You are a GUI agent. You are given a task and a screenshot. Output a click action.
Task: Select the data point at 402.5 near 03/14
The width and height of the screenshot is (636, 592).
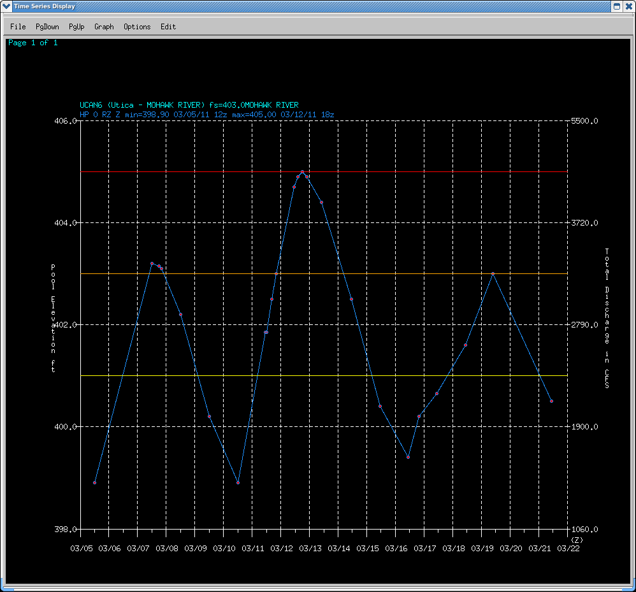(x=351, y=300)
